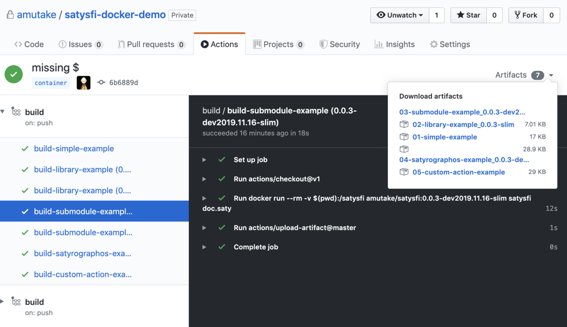Open the amutake owner link
The height and width of the screenshot is (327, 567).
tap(36, 15)
